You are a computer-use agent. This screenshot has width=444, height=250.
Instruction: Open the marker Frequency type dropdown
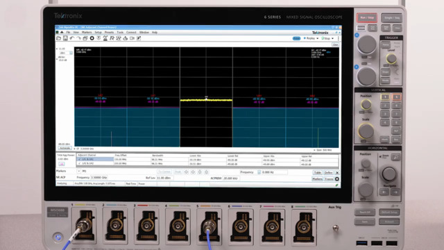click(259, 172)
